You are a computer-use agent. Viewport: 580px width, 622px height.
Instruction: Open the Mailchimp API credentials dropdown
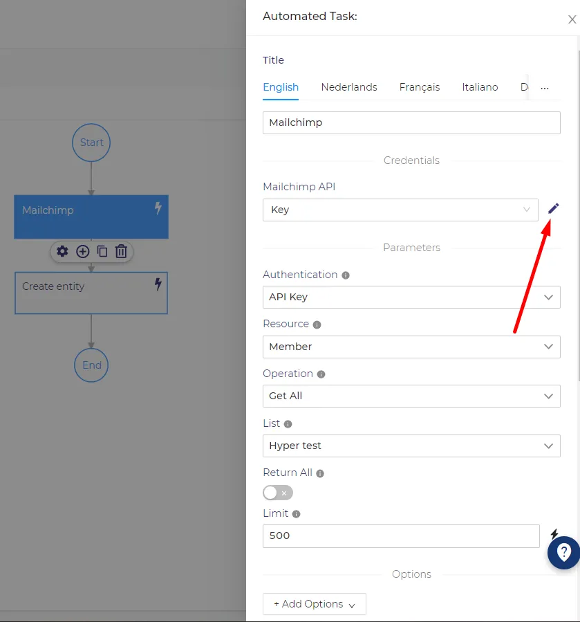click(400, 210)
